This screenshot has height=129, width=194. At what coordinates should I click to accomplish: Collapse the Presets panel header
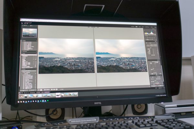pos(29,41)
